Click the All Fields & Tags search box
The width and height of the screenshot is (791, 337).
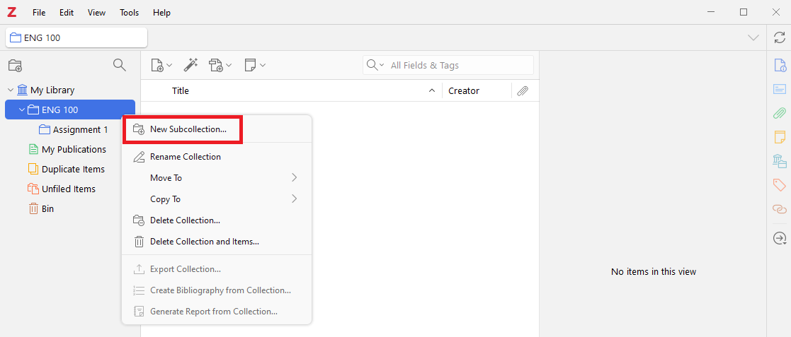[457, 65]
